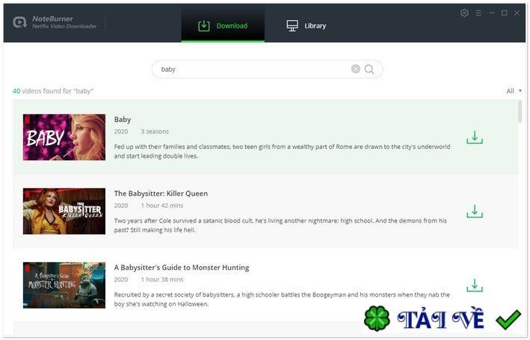The width and height of the screenshot is (530, 340).
Task: Click the Baby description about Rome
Action: (282, 152)
